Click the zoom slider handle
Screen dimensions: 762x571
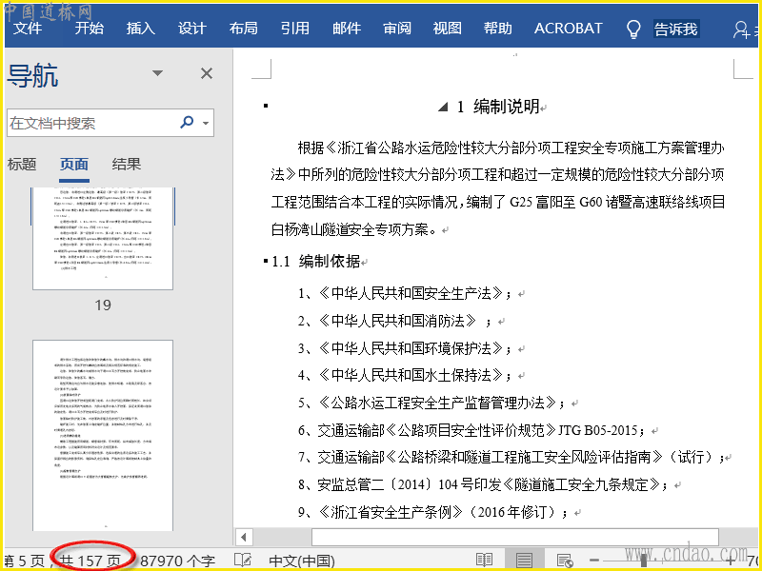click(644, 561)
